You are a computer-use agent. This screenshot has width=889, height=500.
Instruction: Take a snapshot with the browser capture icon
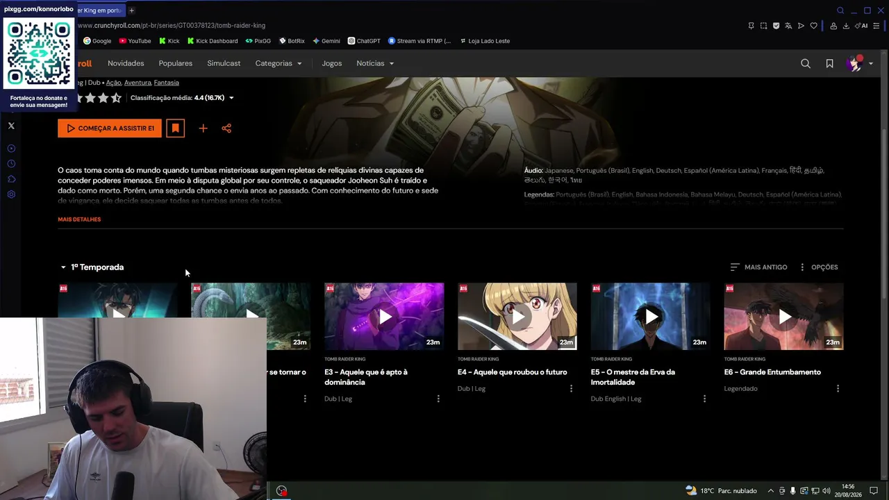(x=763, y=26)
